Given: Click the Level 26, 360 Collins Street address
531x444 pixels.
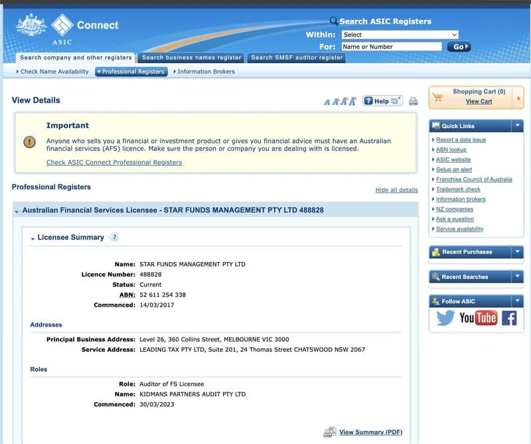Looking at the screenshot, I should click(x=214, y=339).
